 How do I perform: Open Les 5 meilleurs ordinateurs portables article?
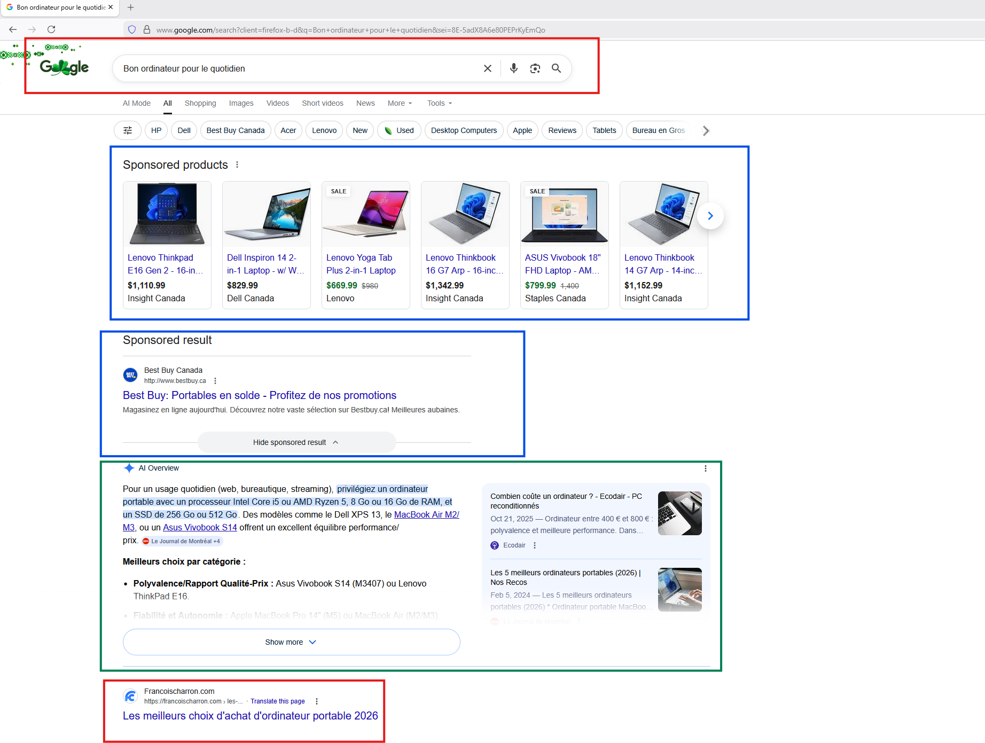click(565, 577)
